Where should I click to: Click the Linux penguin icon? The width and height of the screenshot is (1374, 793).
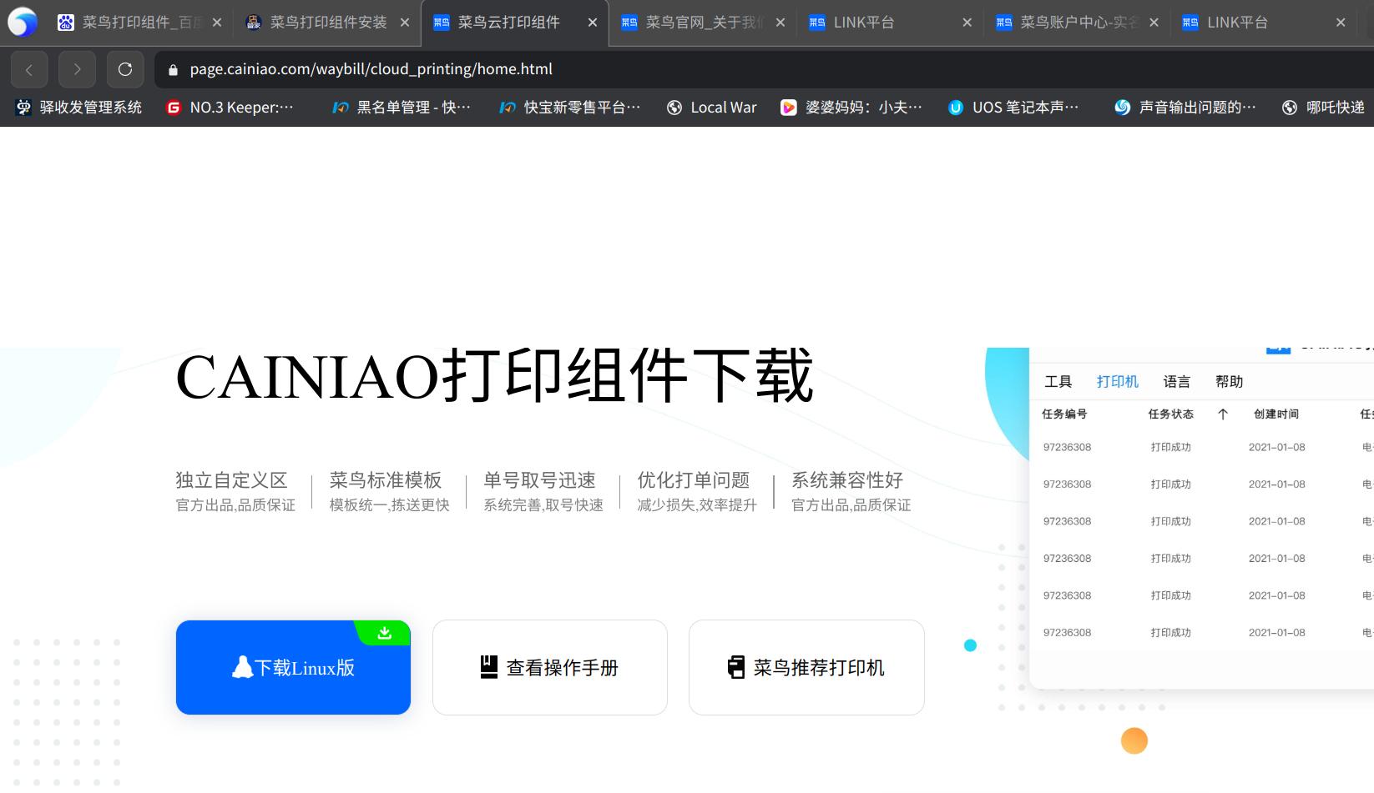pyautogui.click(x=242, y=667)
